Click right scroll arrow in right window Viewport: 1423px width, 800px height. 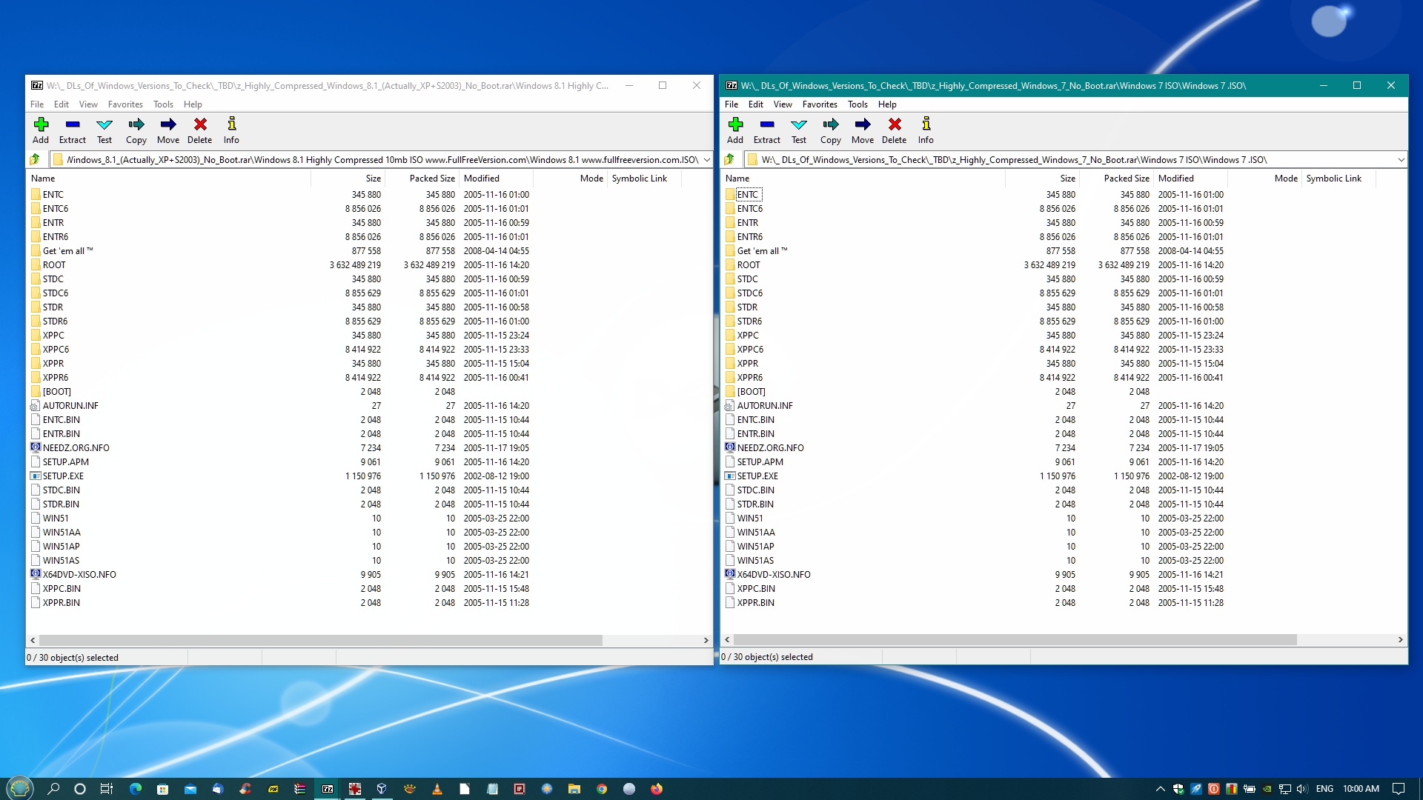coord(1400,640)
